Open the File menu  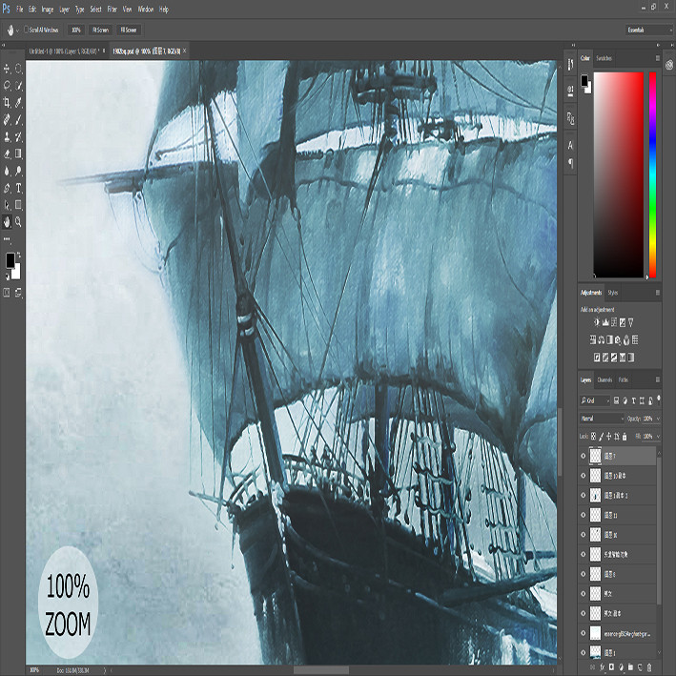pos(19,9)
